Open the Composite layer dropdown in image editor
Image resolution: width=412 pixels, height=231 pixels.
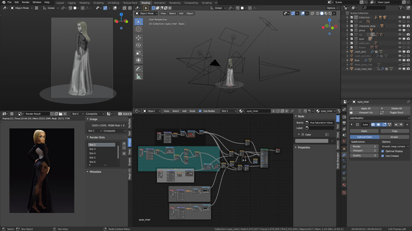[95, 114]
